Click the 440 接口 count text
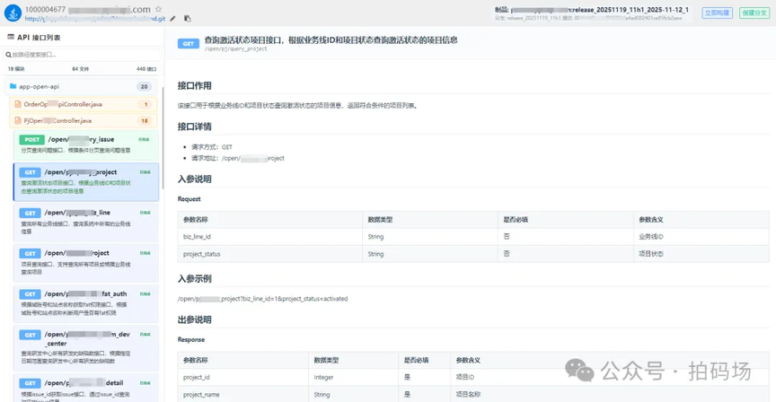This screenshot has height=402, width=776. (x=146, y=69)
